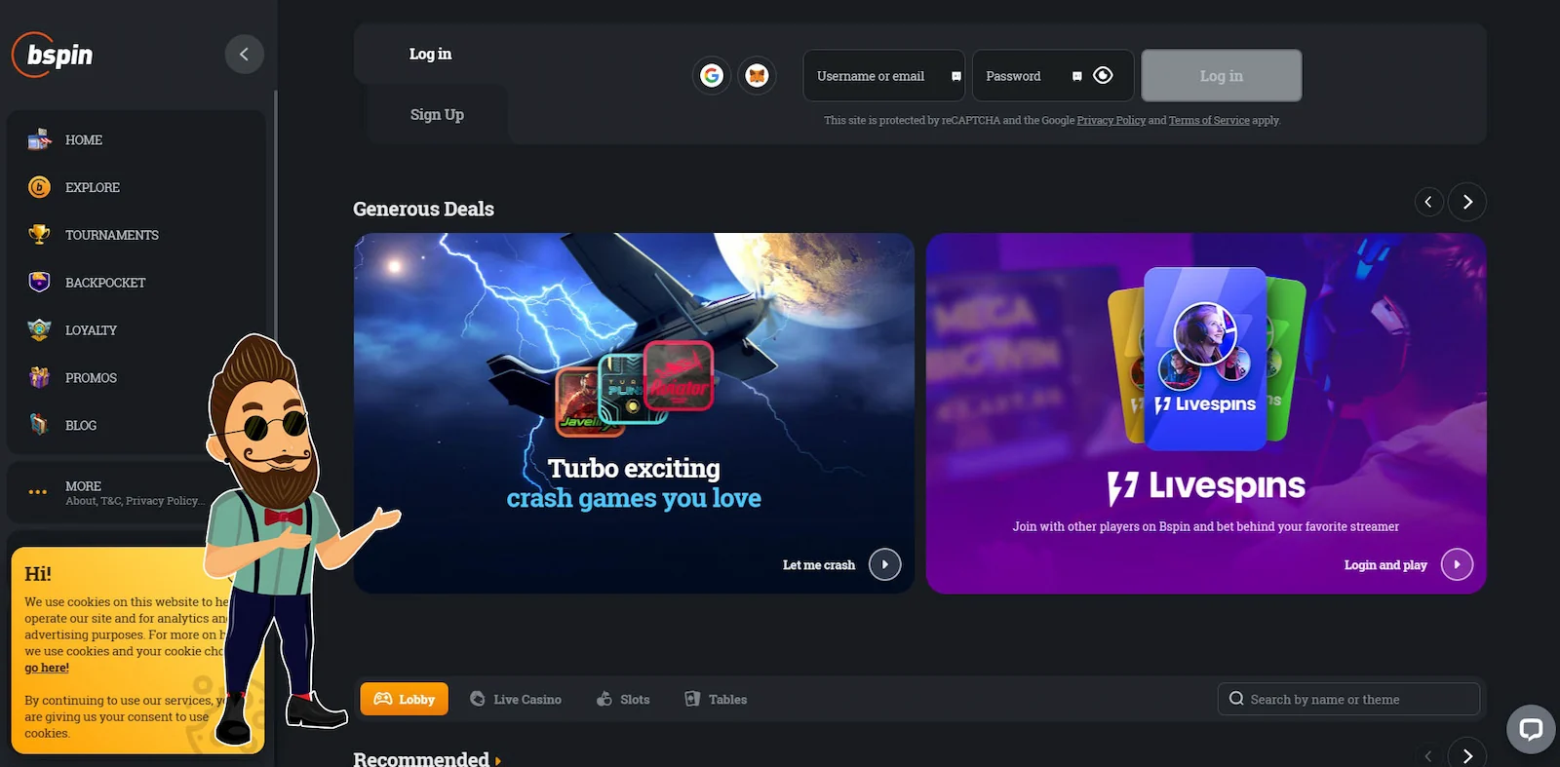Open the Livespins promotional banner
The width and height of the screenshot is (1560, 767).
pyautogui.click(x=1206, y=413)
